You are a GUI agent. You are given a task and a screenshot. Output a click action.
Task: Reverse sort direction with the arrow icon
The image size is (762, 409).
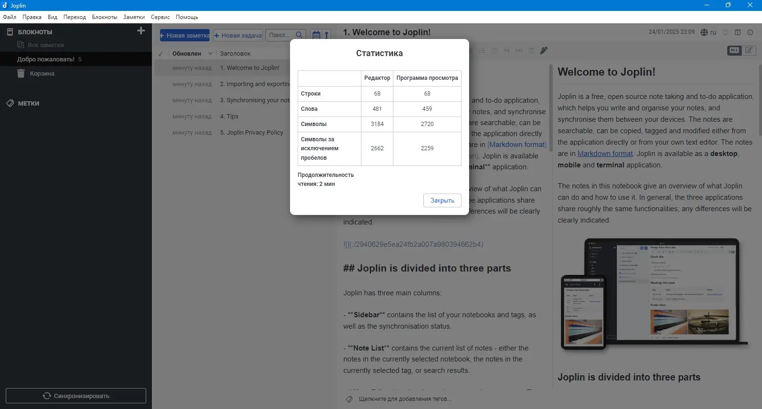[327, 35]
